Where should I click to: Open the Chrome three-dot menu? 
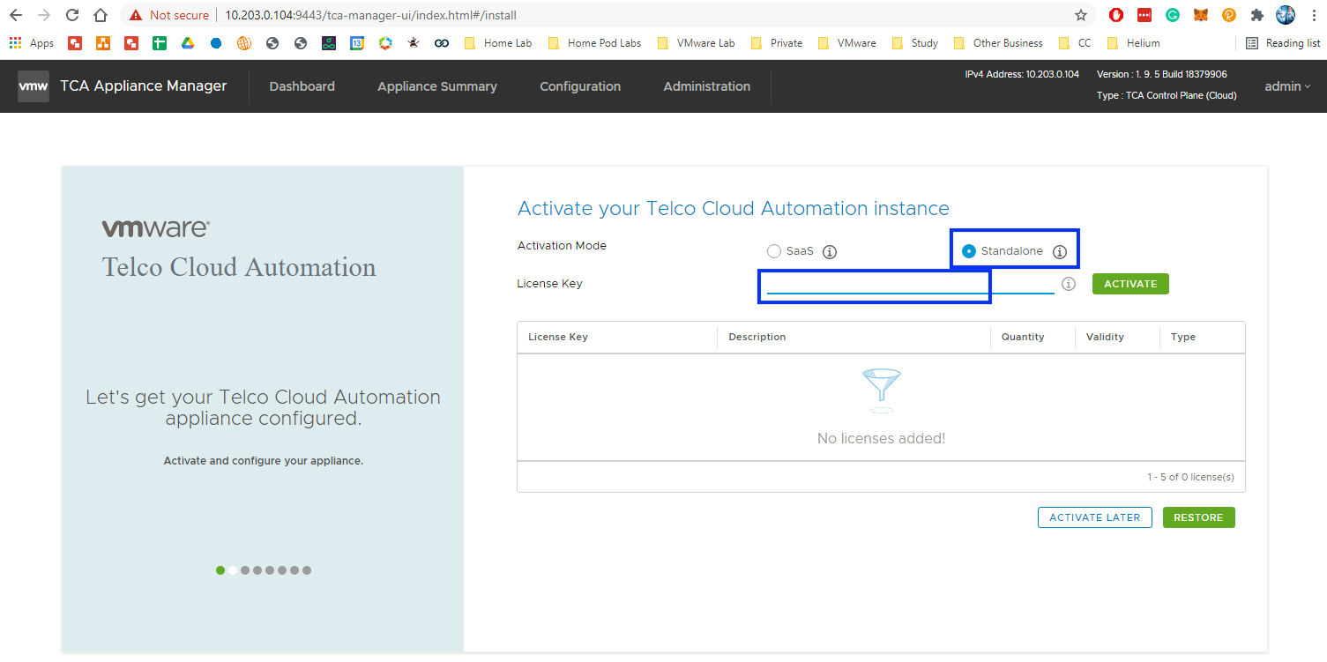click(x=1314, y=15)
